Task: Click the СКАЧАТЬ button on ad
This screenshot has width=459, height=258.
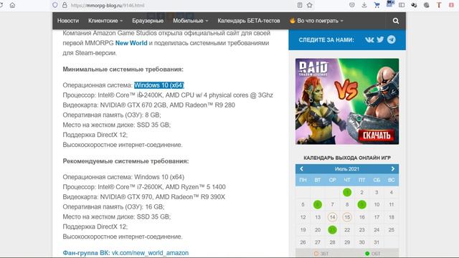Action: tap(377, 135)
